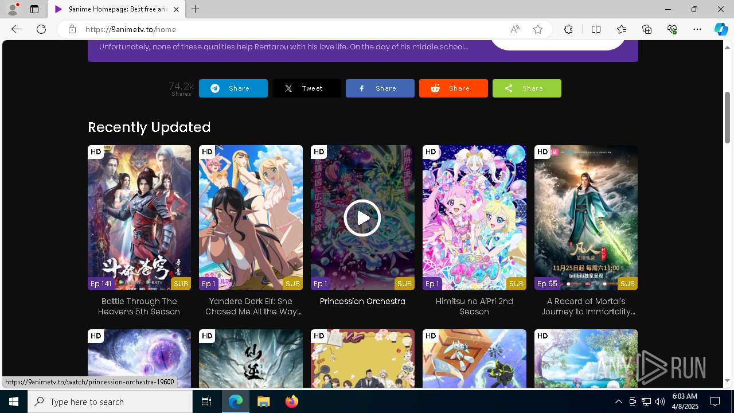This screenshot has width=734, height=413.
Task: View site information lock icon
Action: pyautogui.click(x=72, y=29)
